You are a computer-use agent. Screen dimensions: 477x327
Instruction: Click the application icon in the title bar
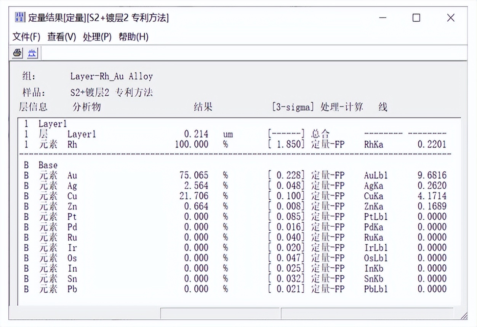tap(19, 17)
